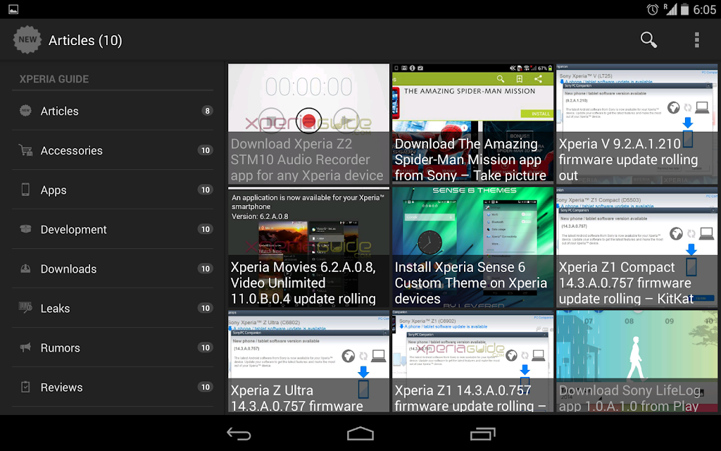This screenshot has height=451, width=721.
Task: Open Xperia Movies 6.2.A.0.8 update article
Action: [x=308, y=247]
